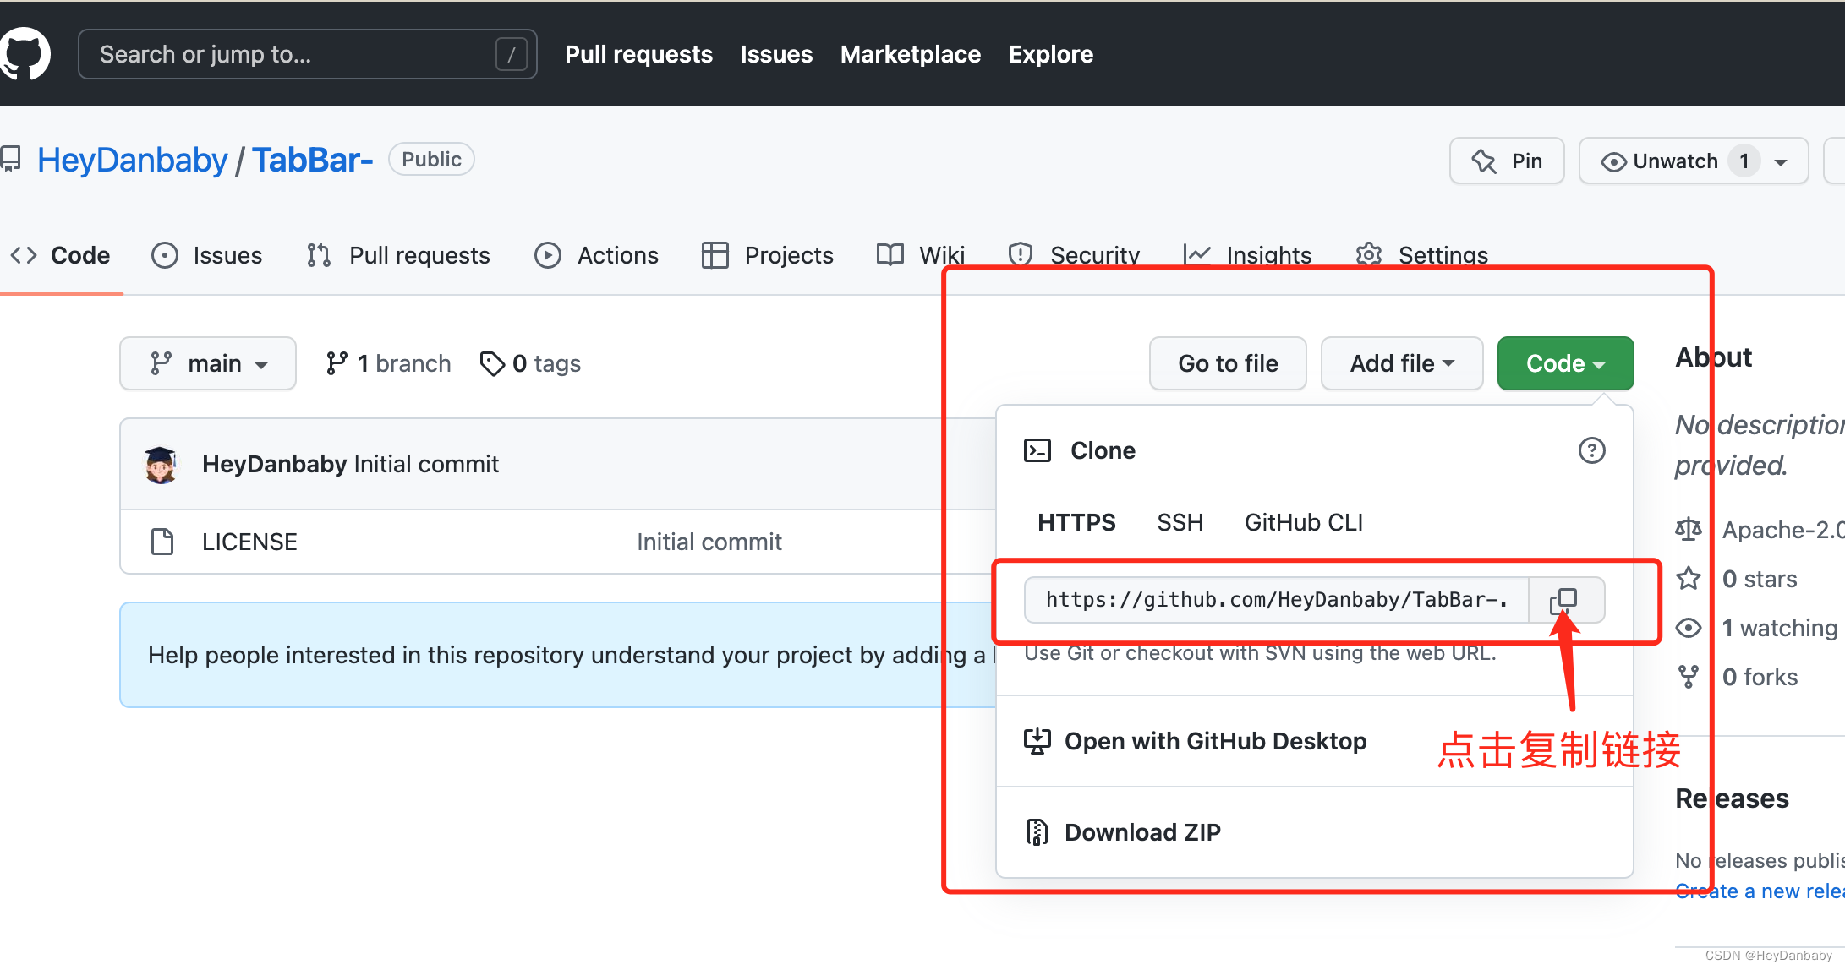Open the repository Pull requests tab
The image size is (1845, 970).
[x=397, y=255]
